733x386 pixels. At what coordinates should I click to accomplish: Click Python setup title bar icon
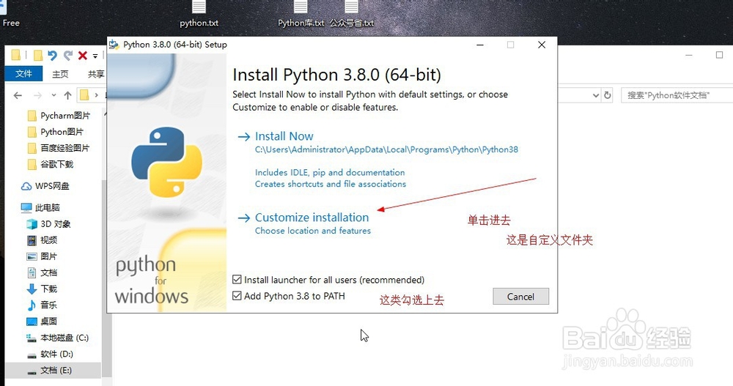(114, 45)
